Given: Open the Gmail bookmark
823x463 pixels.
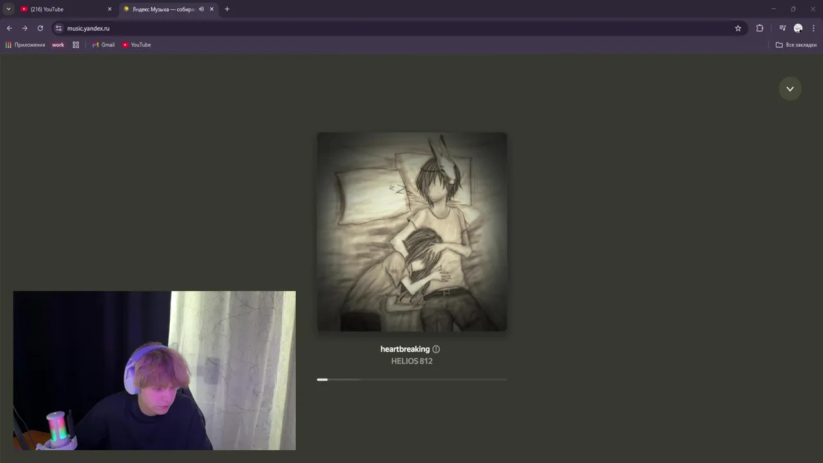Looking at the screenshot, I should (x=104, y=45).
